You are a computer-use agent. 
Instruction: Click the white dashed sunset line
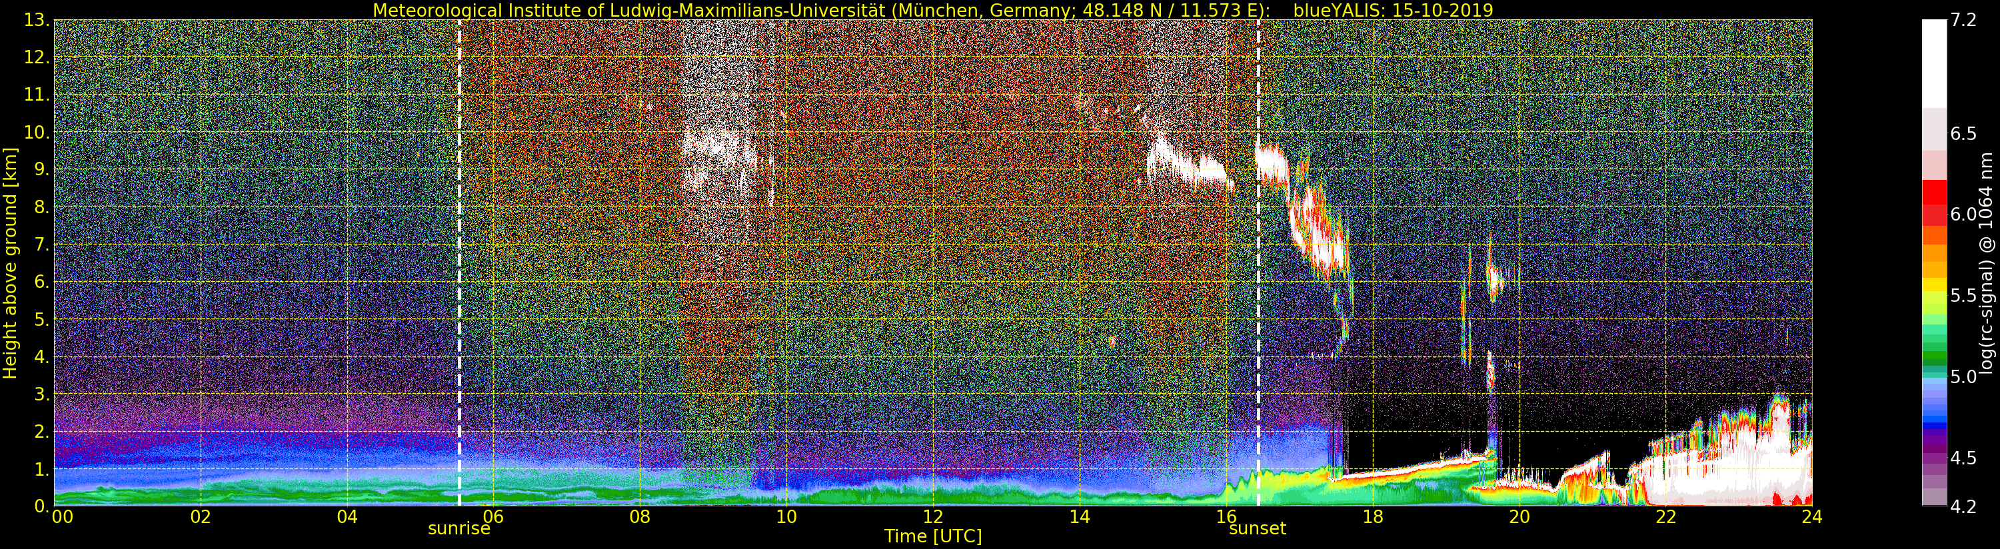1258,263
